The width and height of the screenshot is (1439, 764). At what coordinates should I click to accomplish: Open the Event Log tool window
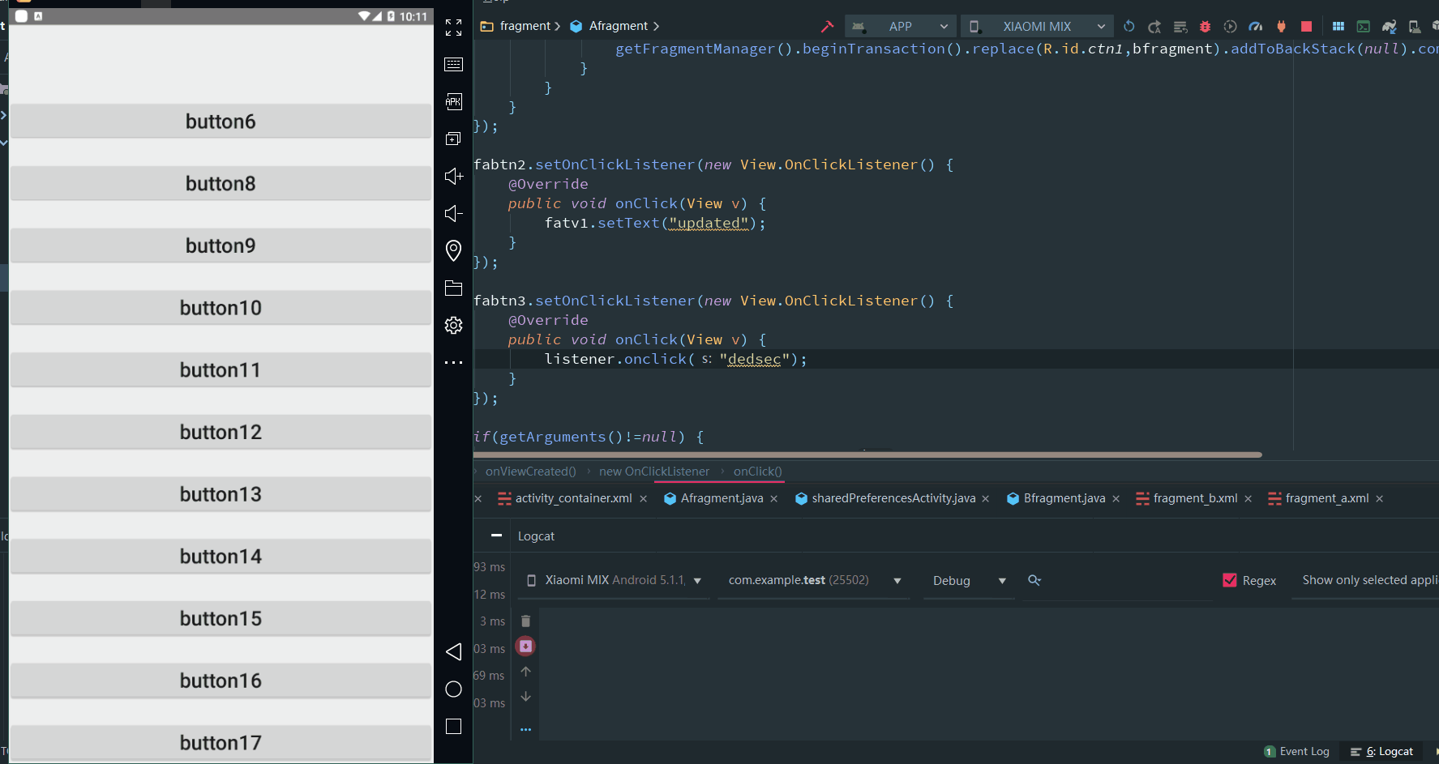(1296, 752)
